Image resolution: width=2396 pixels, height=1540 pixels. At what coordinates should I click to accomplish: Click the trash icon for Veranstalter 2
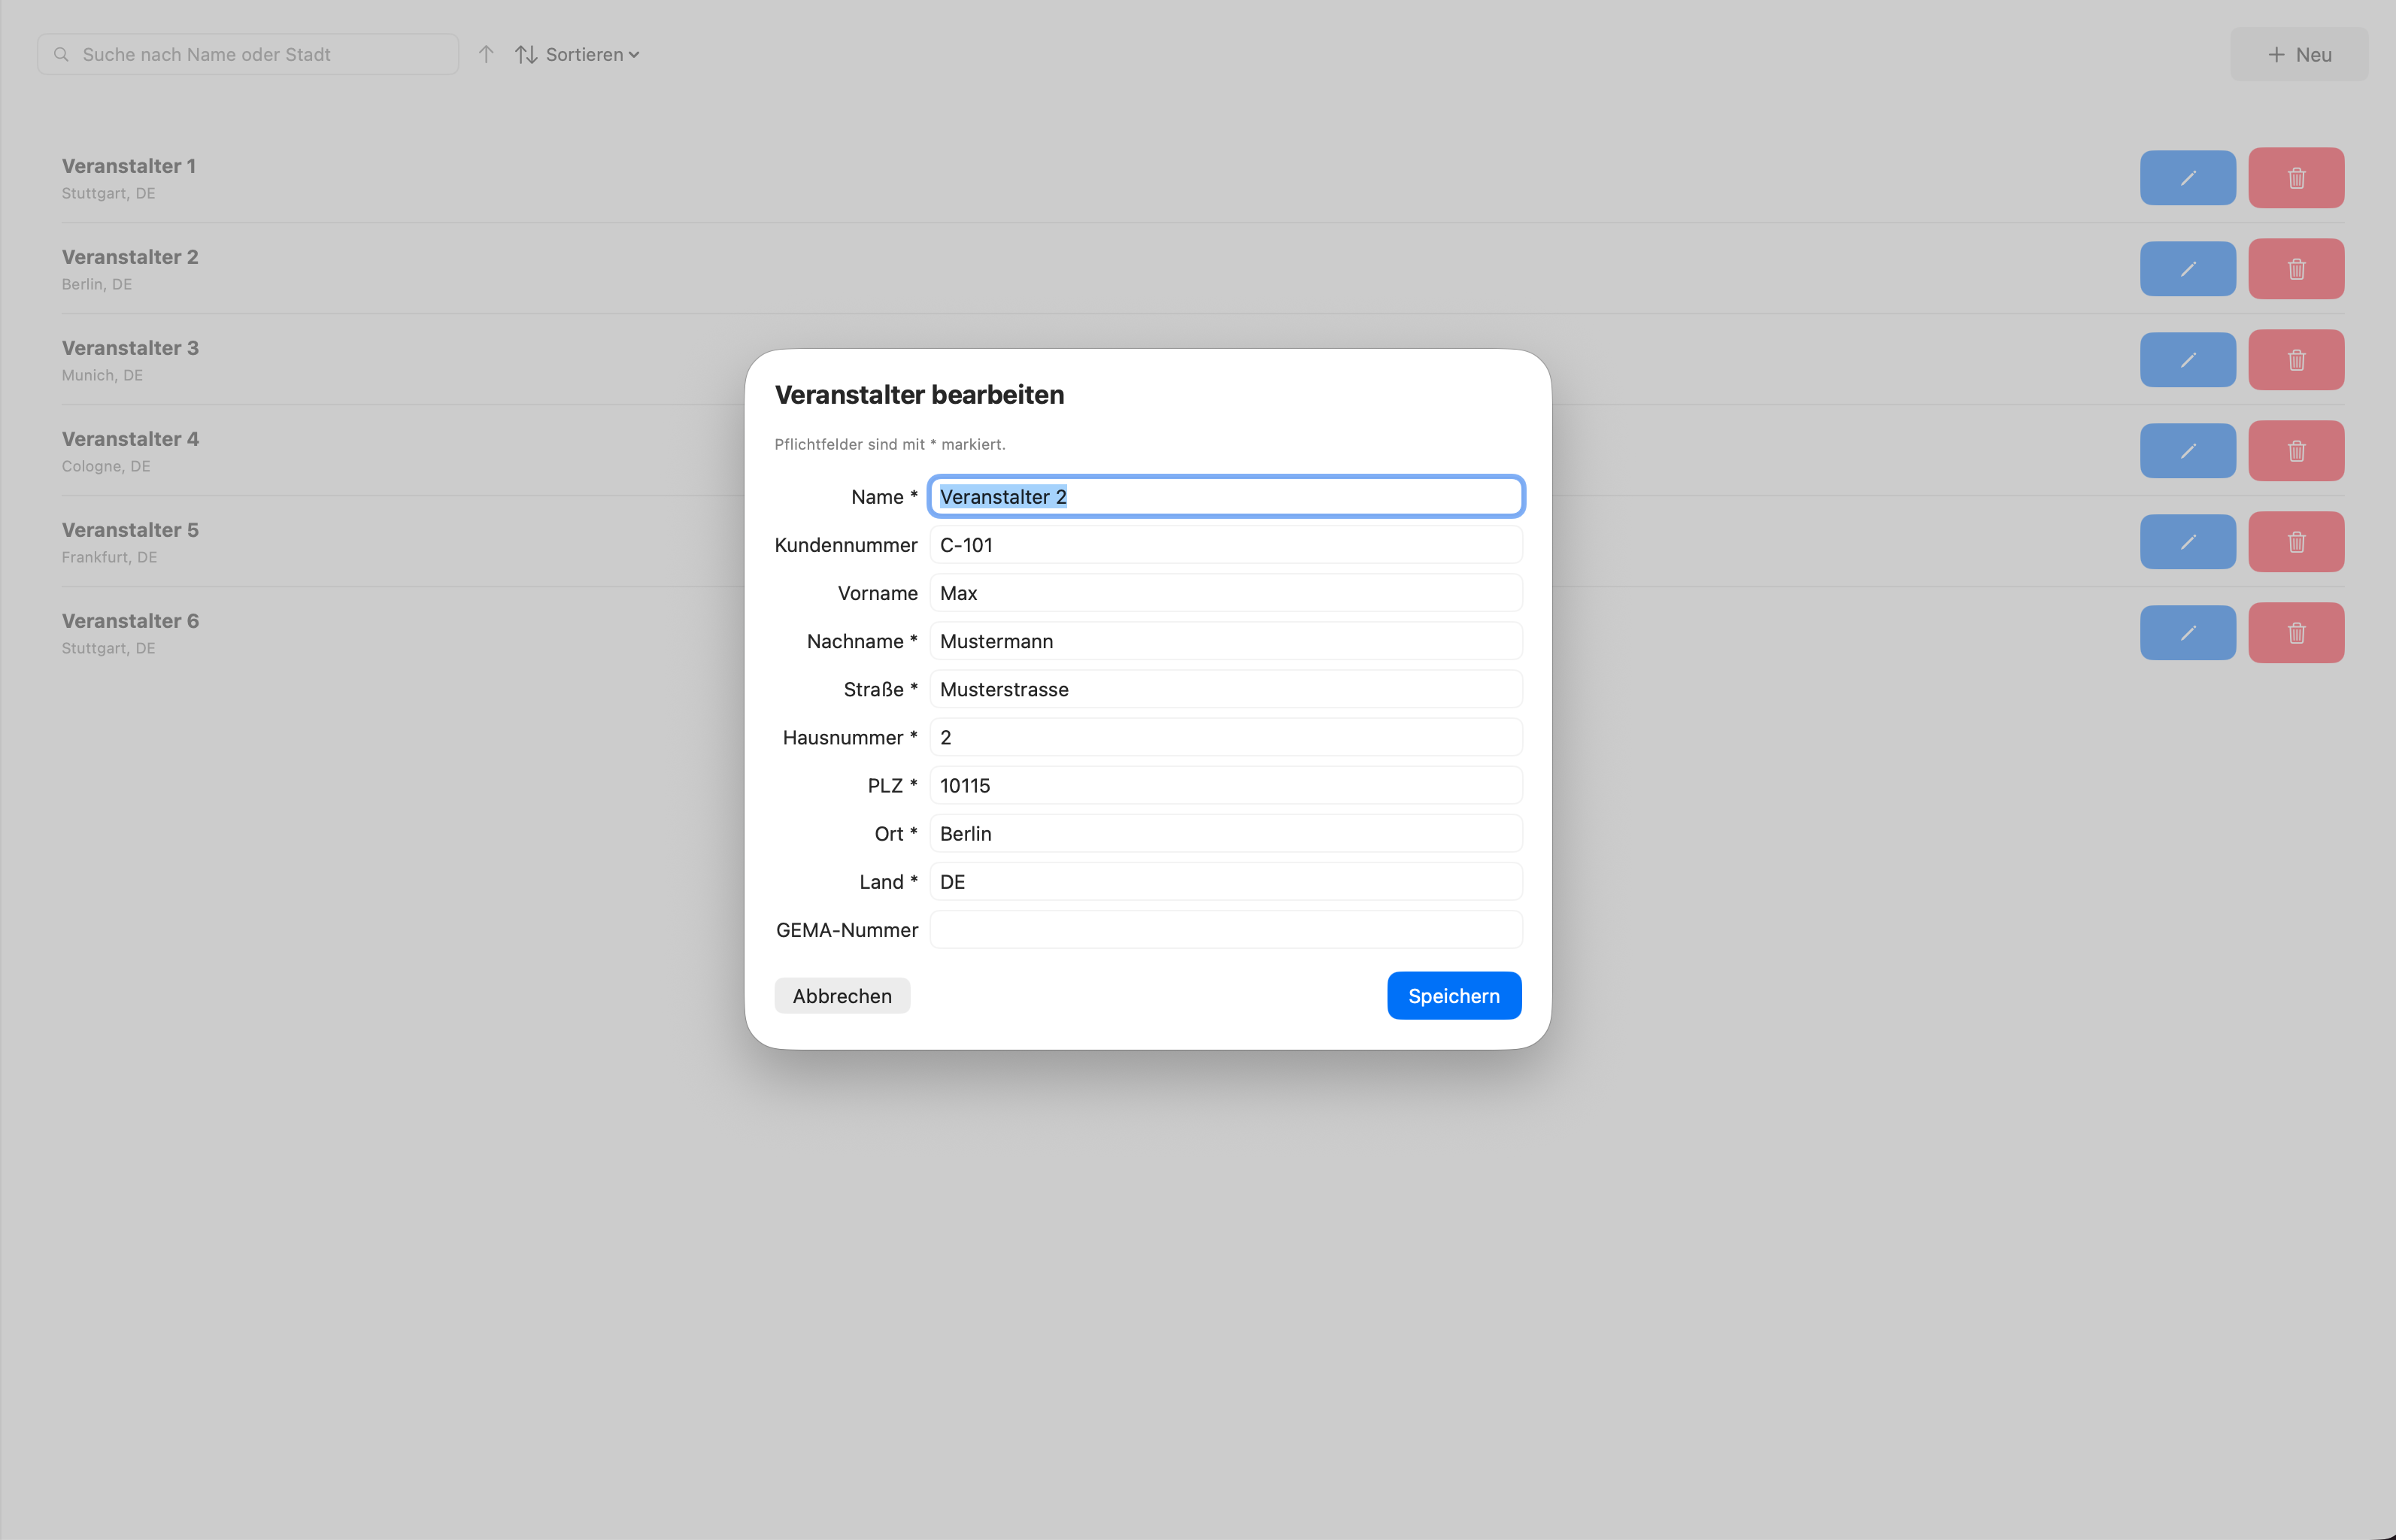[2296, 269]
